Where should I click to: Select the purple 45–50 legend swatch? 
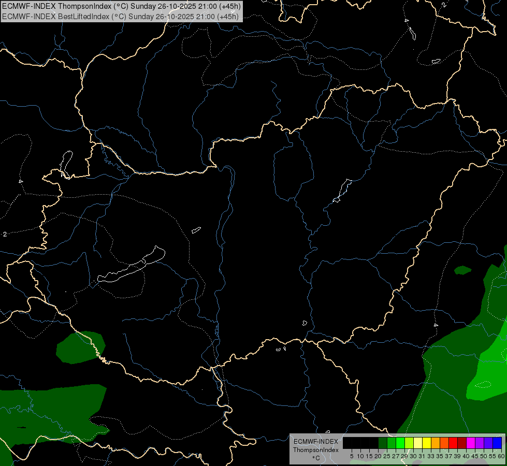click(x=480, y=443)
